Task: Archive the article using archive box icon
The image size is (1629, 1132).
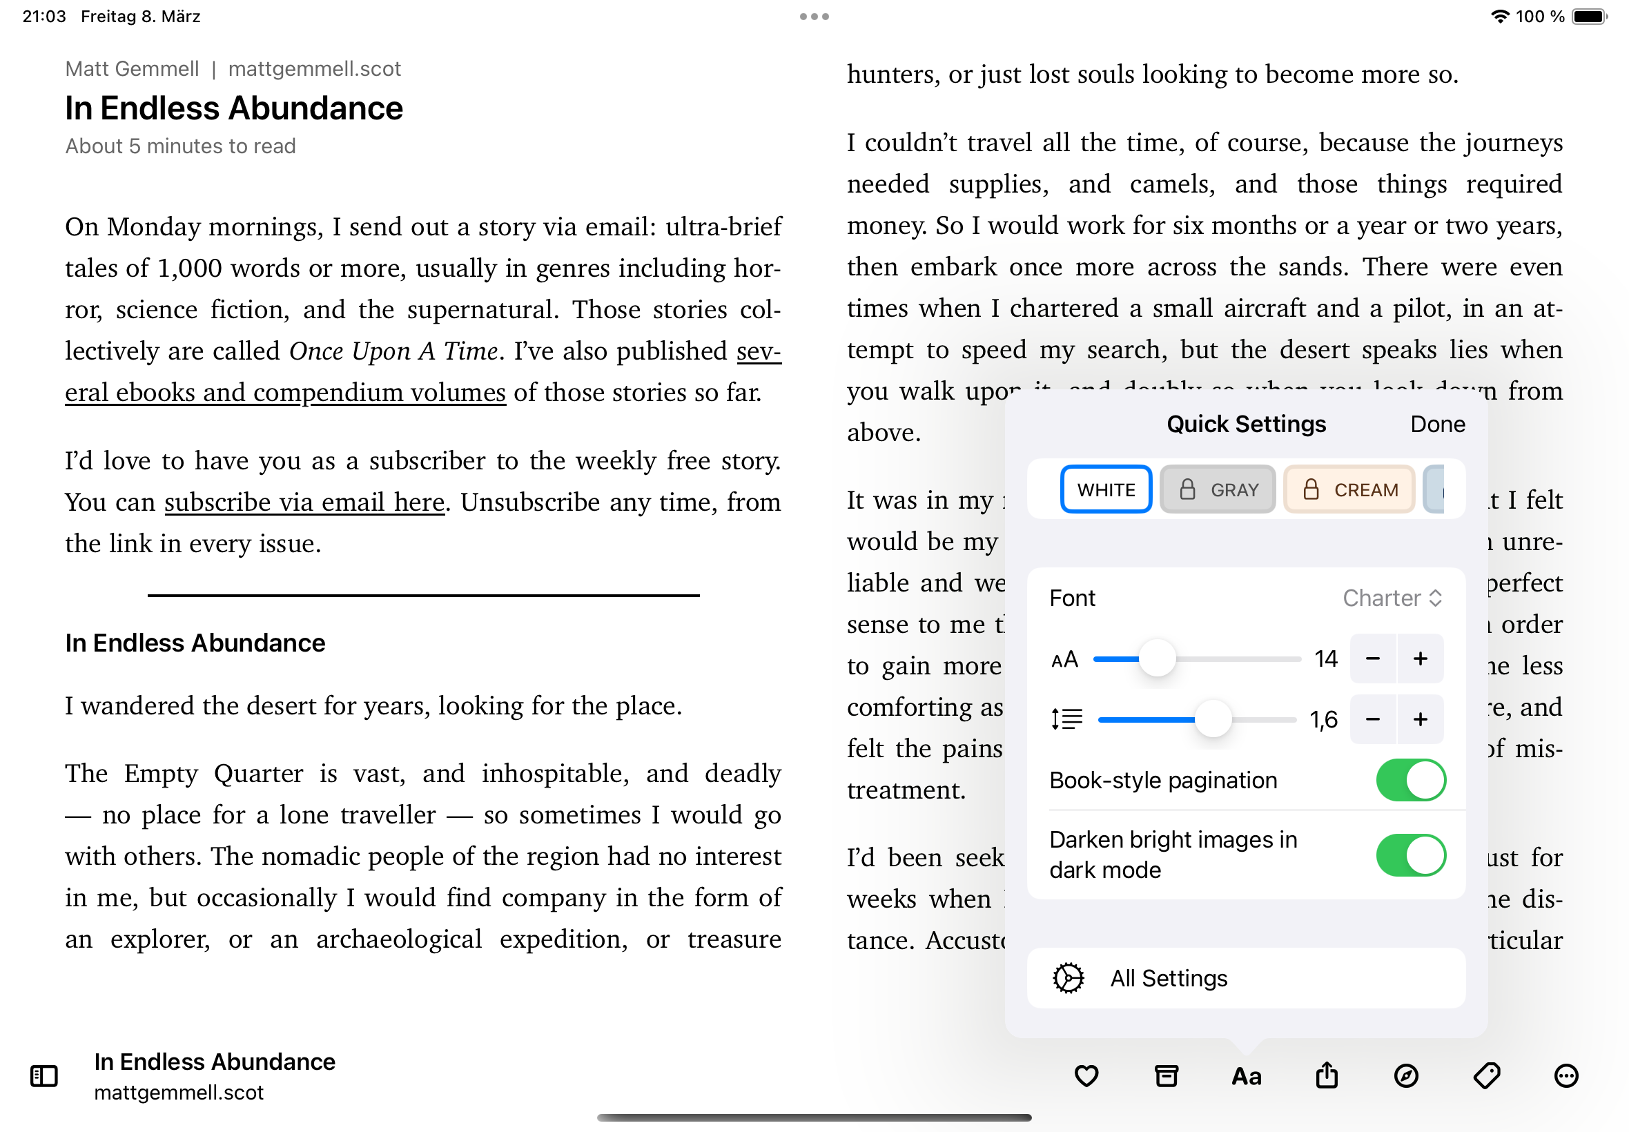Action: [1167, 1076]
